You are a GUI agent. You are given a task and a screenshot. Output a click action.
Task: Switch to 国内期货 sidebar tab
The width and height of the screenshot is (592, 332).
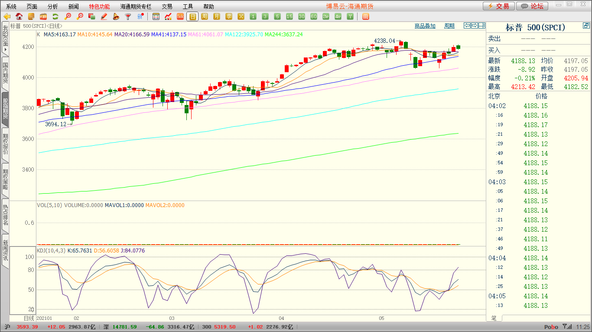5,73
